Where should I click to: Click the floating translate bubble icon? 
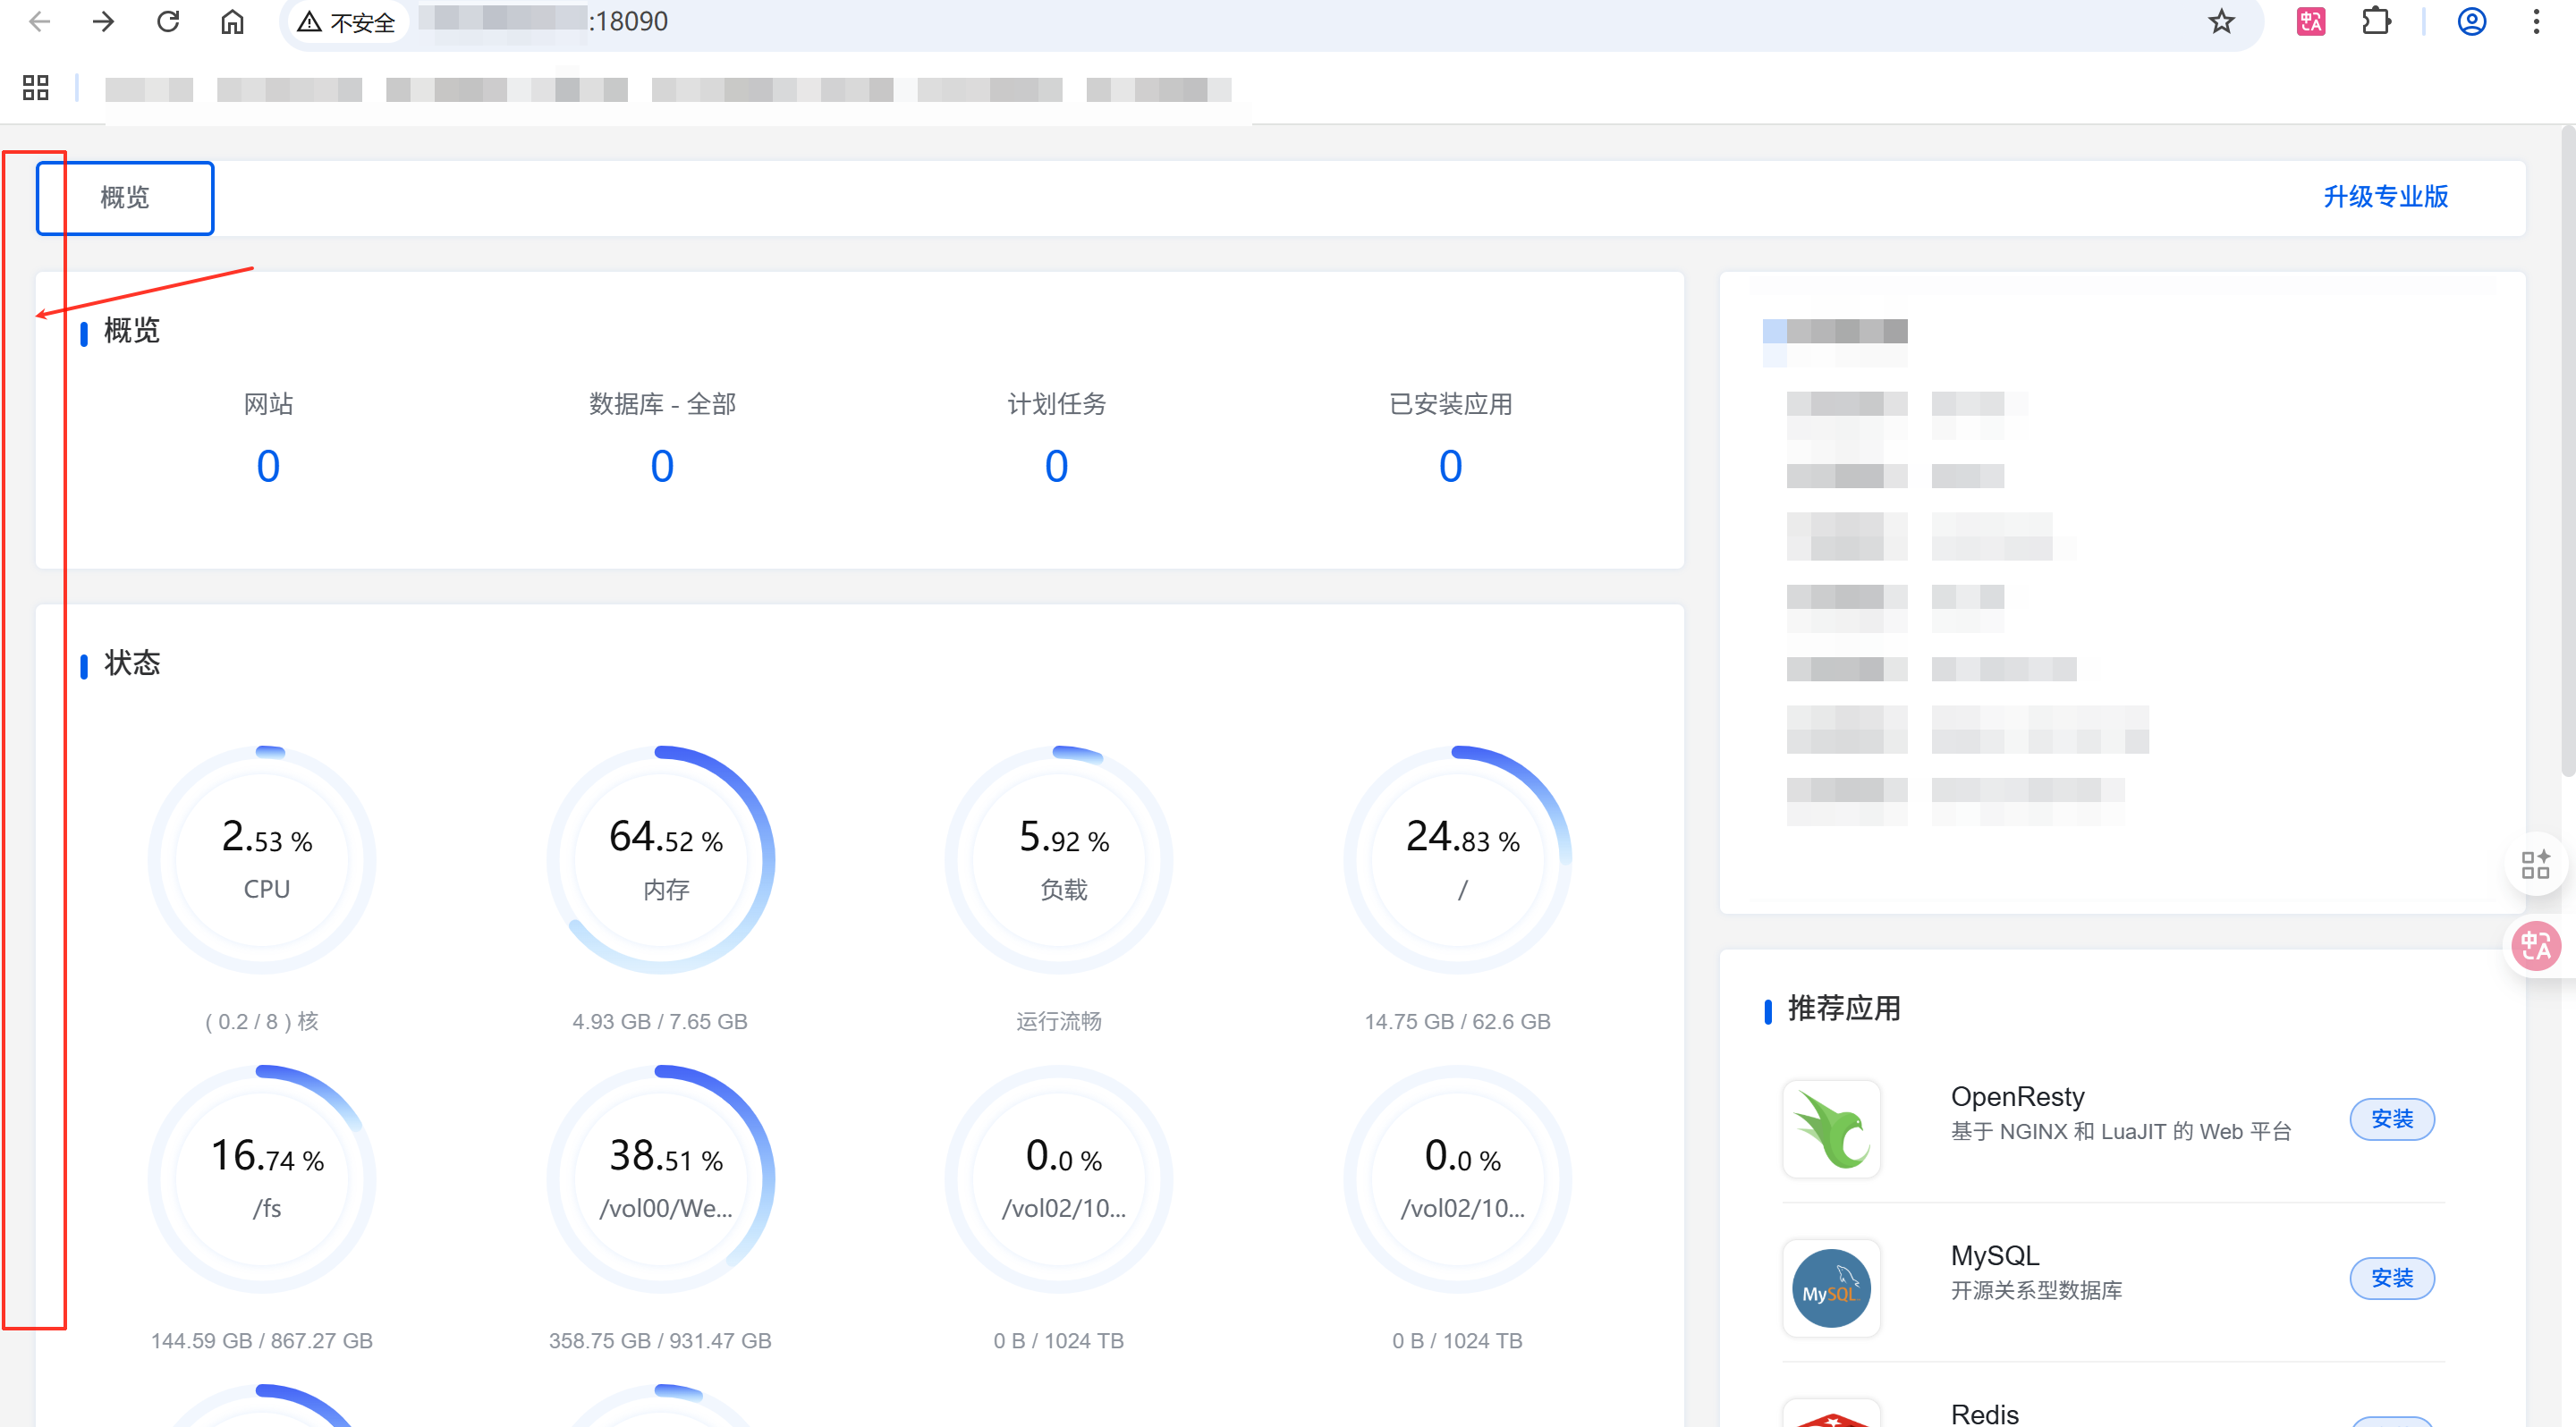2535,944
